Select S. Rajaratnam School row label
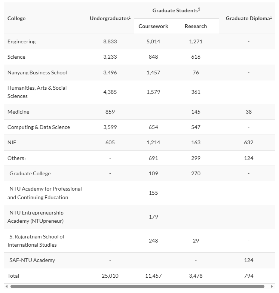The height and width of the screenshot is (293, 279). tap(36, 241)
